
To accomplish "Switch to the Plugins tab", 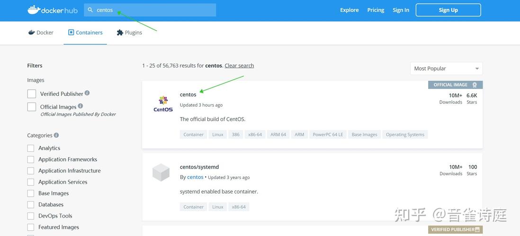I will pyautogui.click(x=129, y=33).
